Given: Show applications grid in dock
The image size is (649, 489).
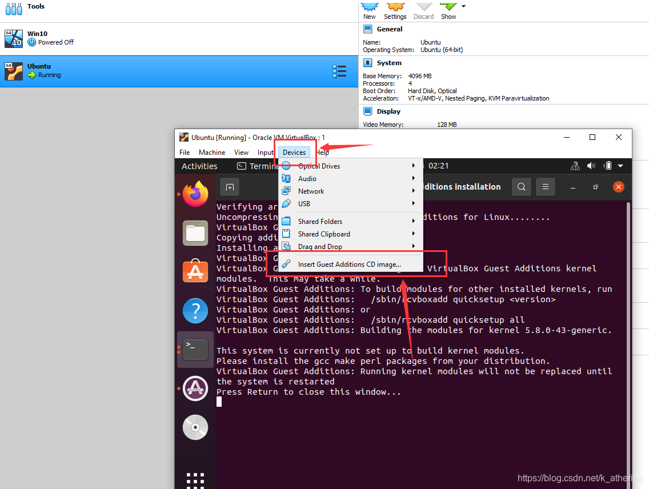Looking at the screenshot, I should click(195, 480).
